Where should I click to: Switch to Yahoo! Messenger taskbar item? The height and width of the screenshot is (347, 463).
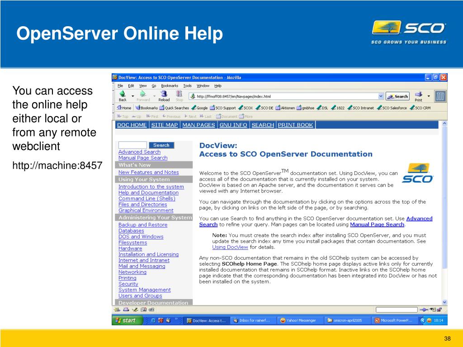pos(299,320)
